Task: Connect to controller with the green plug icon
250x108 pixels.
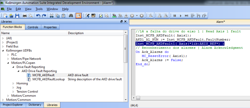Action: [x=114, y=16]
